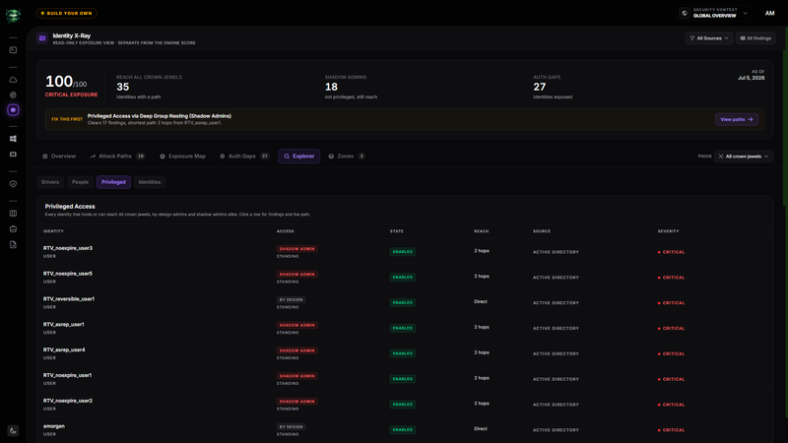Toggle the Drivers filter pill

point(50,182)
